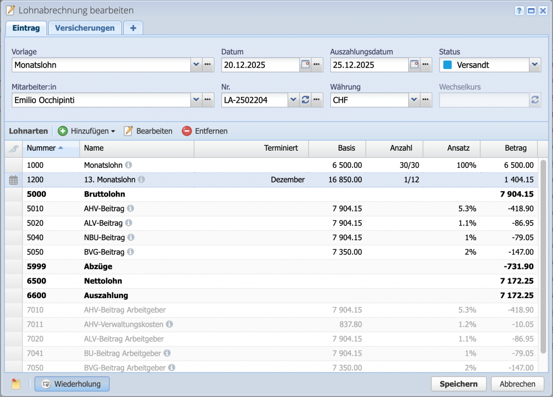Viewport: 553px width, 397px height.
Task: Open the Währung currency dropdown
Action: (414, 100)
